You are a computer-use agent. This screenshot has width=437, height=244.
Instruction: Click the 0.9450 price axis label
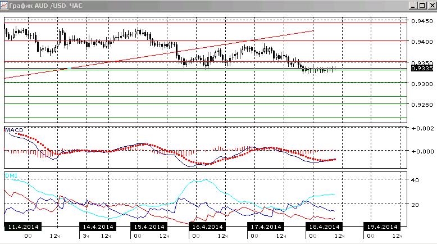tap(422, 21)
